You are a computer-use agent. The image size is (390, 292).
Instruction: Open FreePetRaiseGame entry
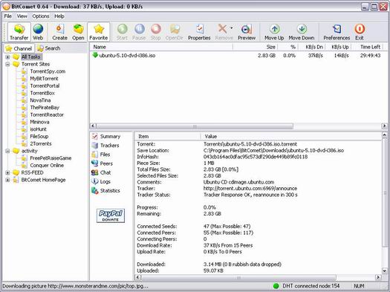tap(51, 158)
